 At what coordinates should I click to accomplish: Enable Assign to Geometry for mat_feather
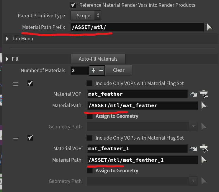click(90, 116)
